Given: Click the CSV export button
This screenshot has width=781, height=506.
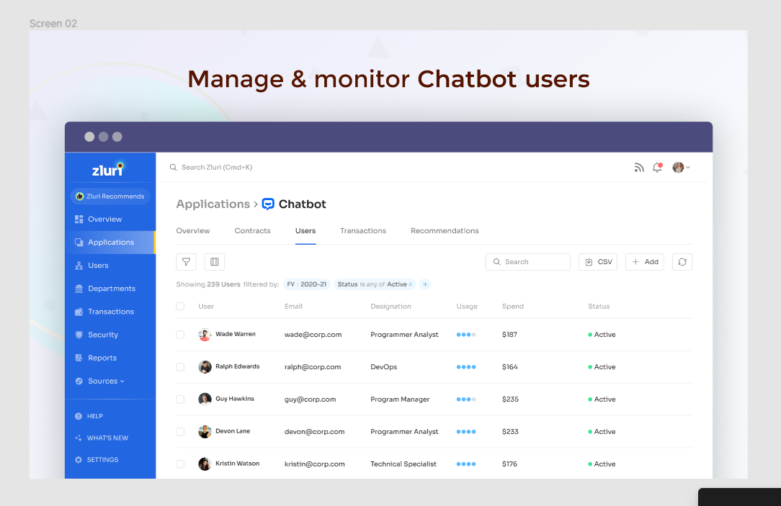Looking at the screenshot, I should (598, 262).
